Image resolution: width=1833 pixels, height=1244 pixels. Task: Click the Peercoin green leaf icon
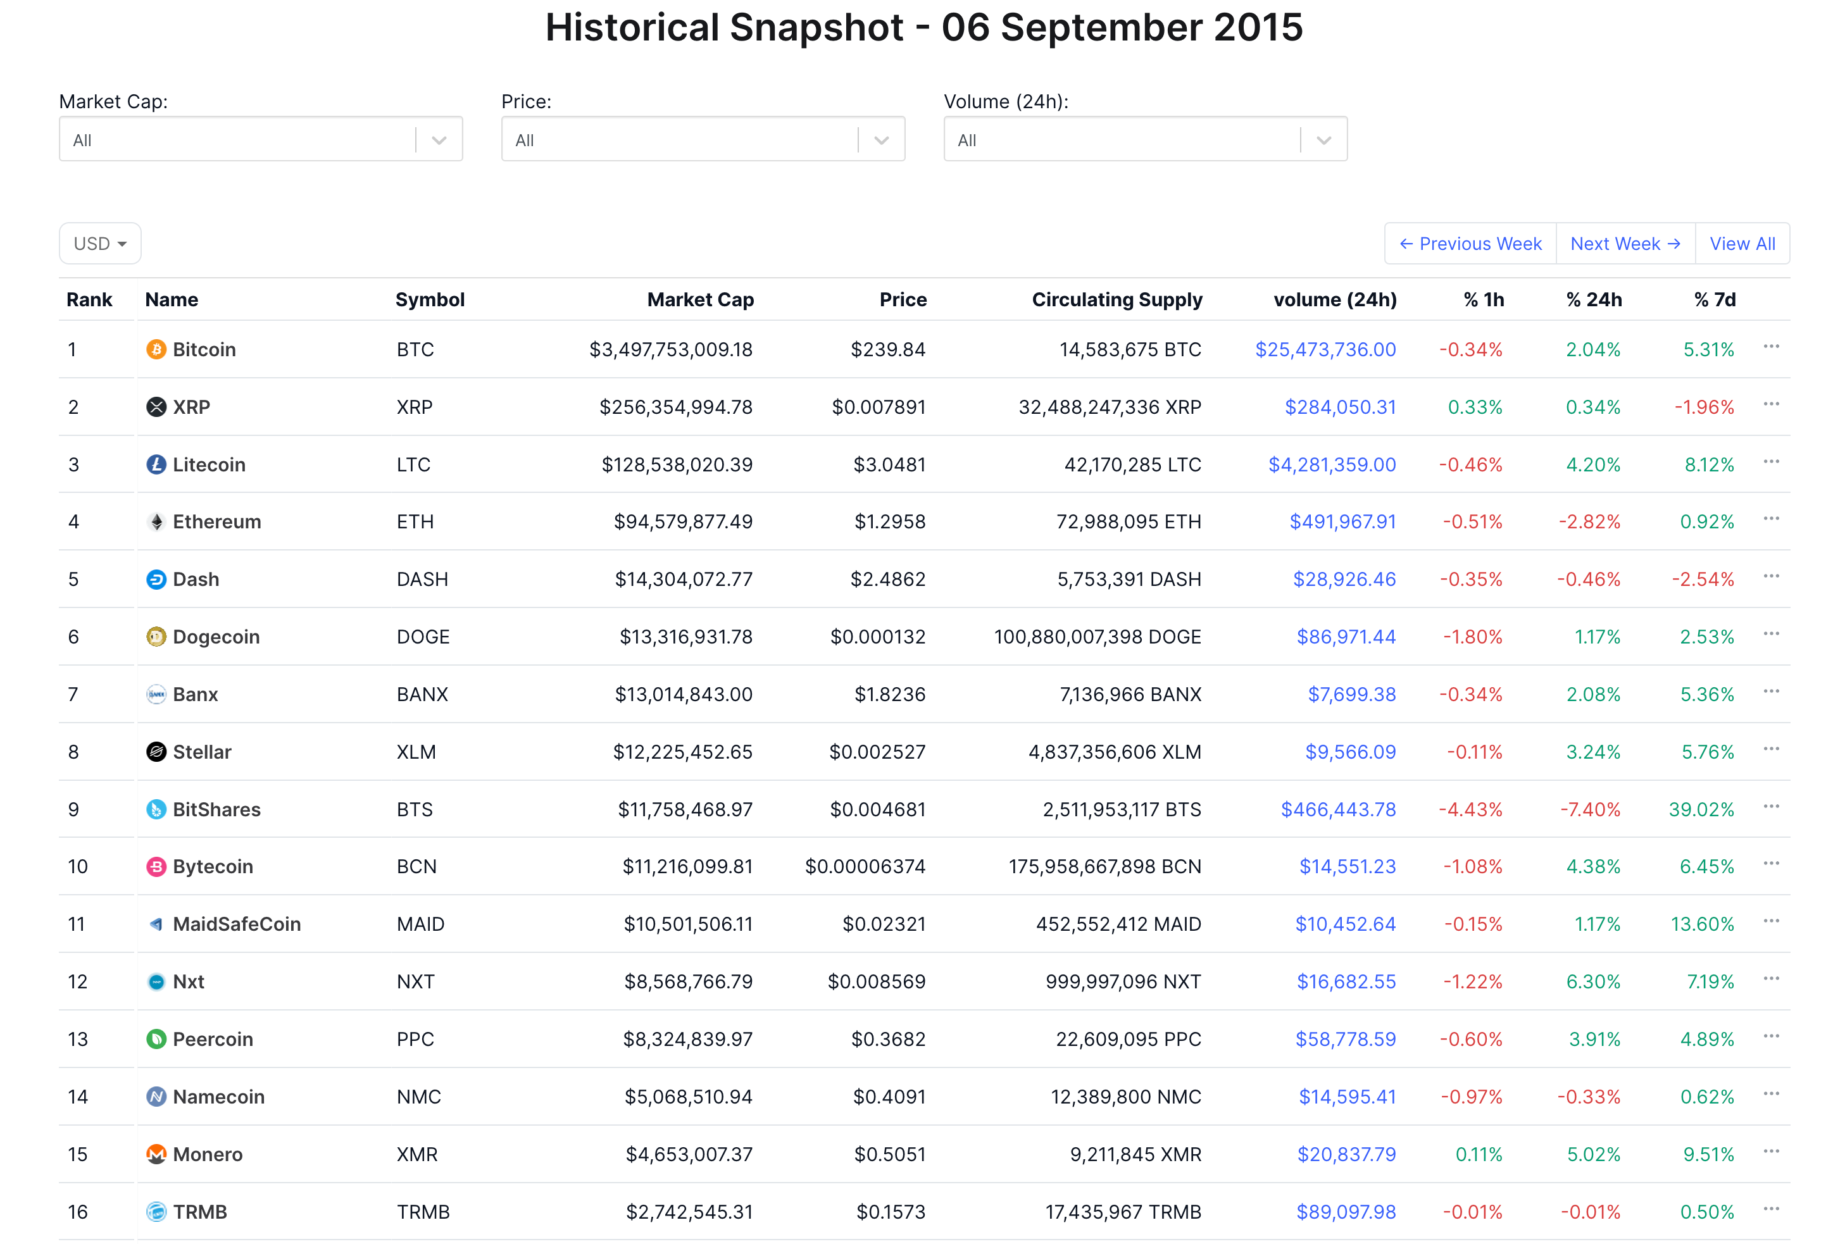point(156,1039)
